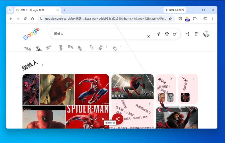This screenshot has width=225, height=143.
Task: Select the 全部 results tab
Action: (39, 48)
